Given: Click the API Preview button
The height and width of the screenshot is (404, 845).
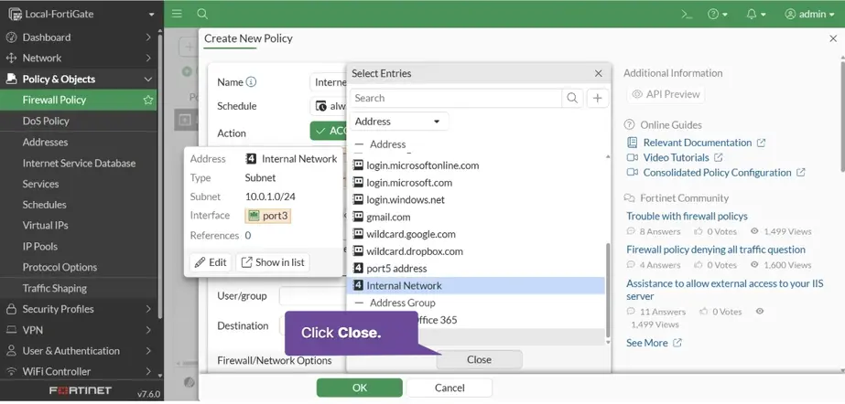Looking at the screenshot, I should pos(666,94).
